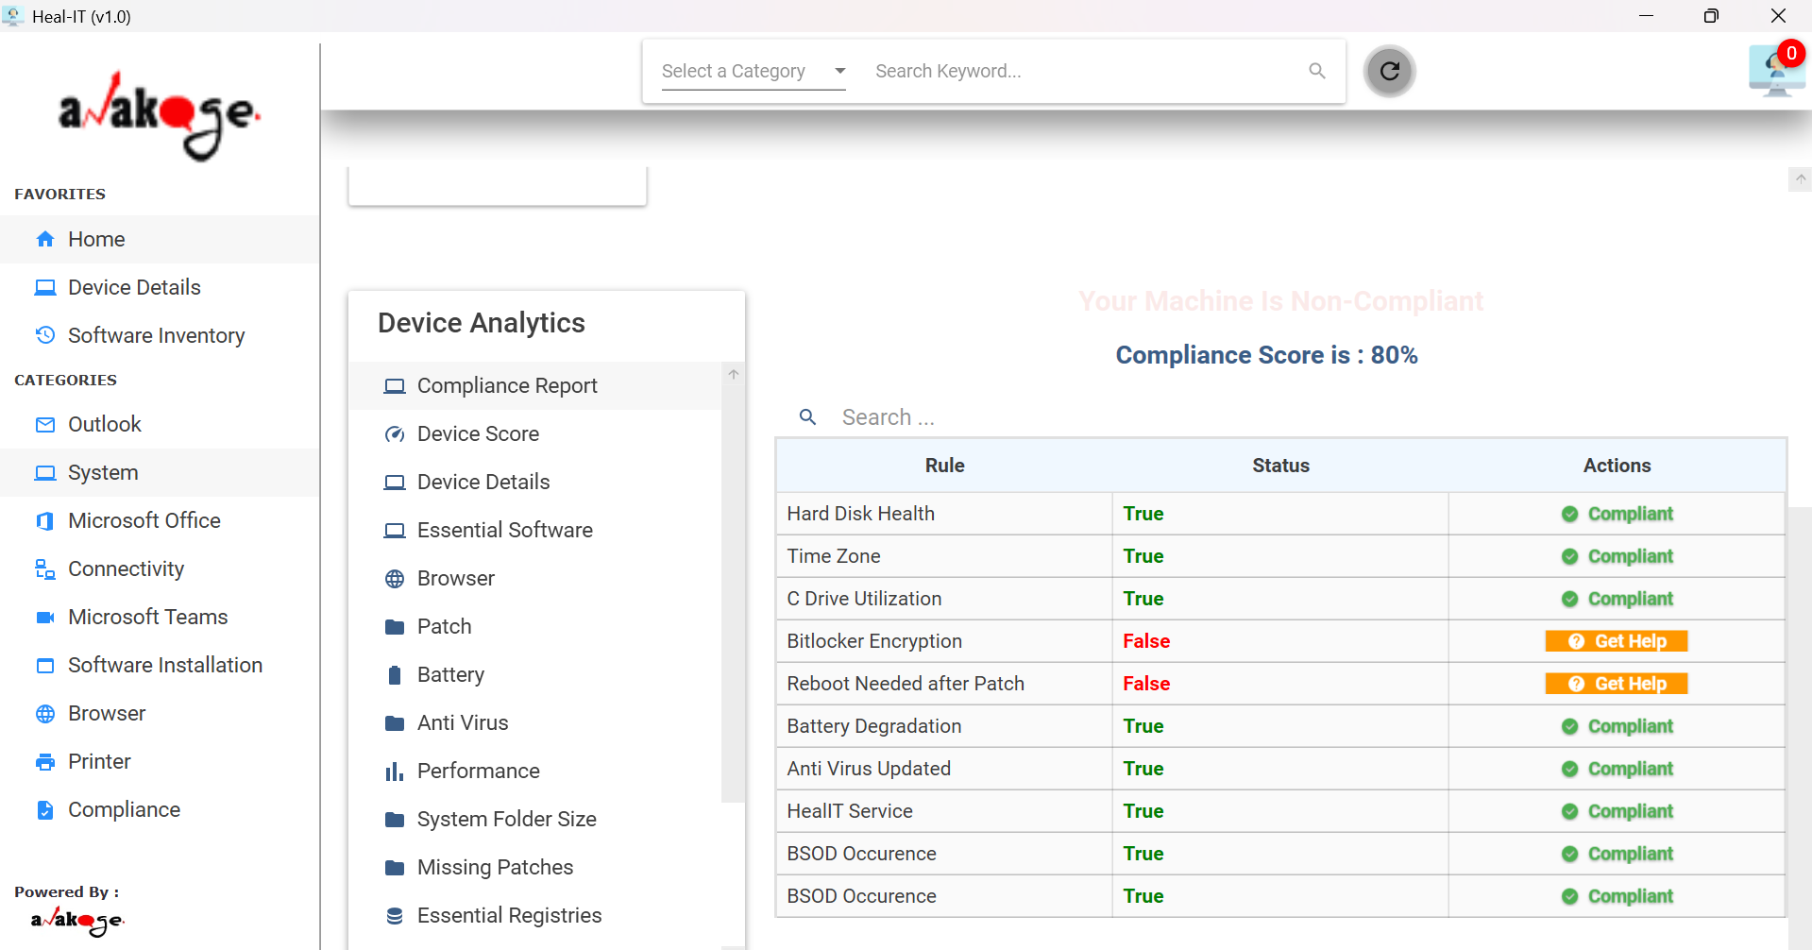Click the Browser globe icon in sidebar

(x=45, y=713)
